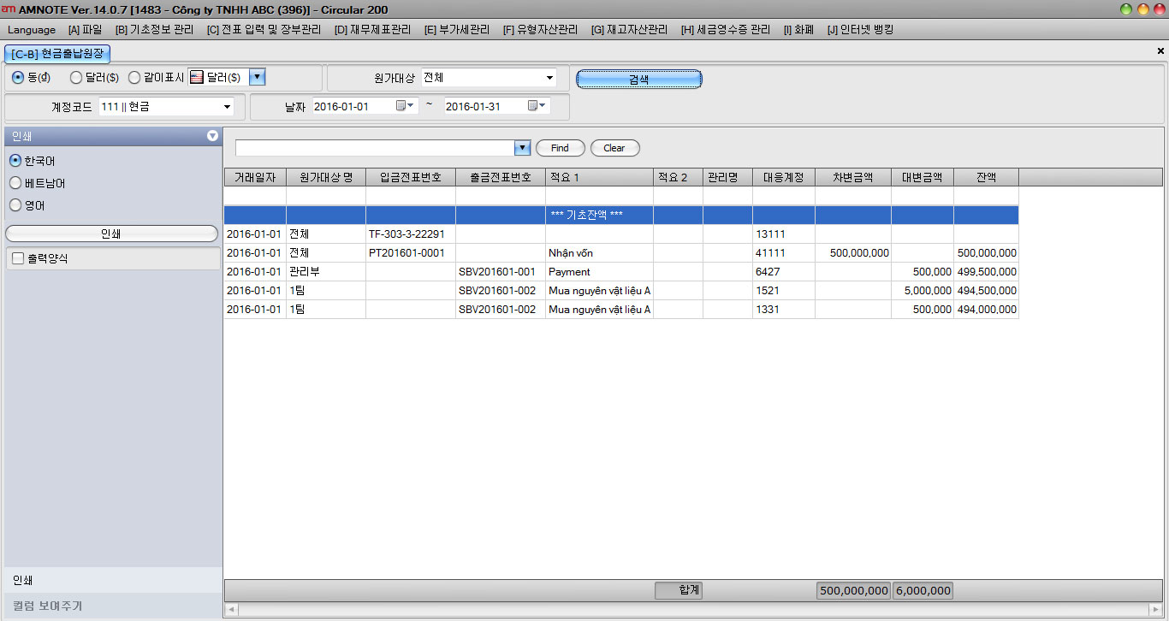Expand the 계정코드 account dropdown
This screenshot has width=1169, height=621.
point(228,107)
